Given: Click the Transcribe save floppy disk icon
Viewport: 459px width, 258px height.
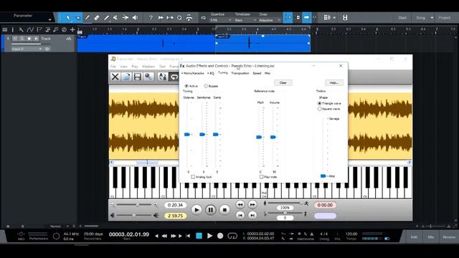Looking at the screenshot, I should [x=137, y=77].
